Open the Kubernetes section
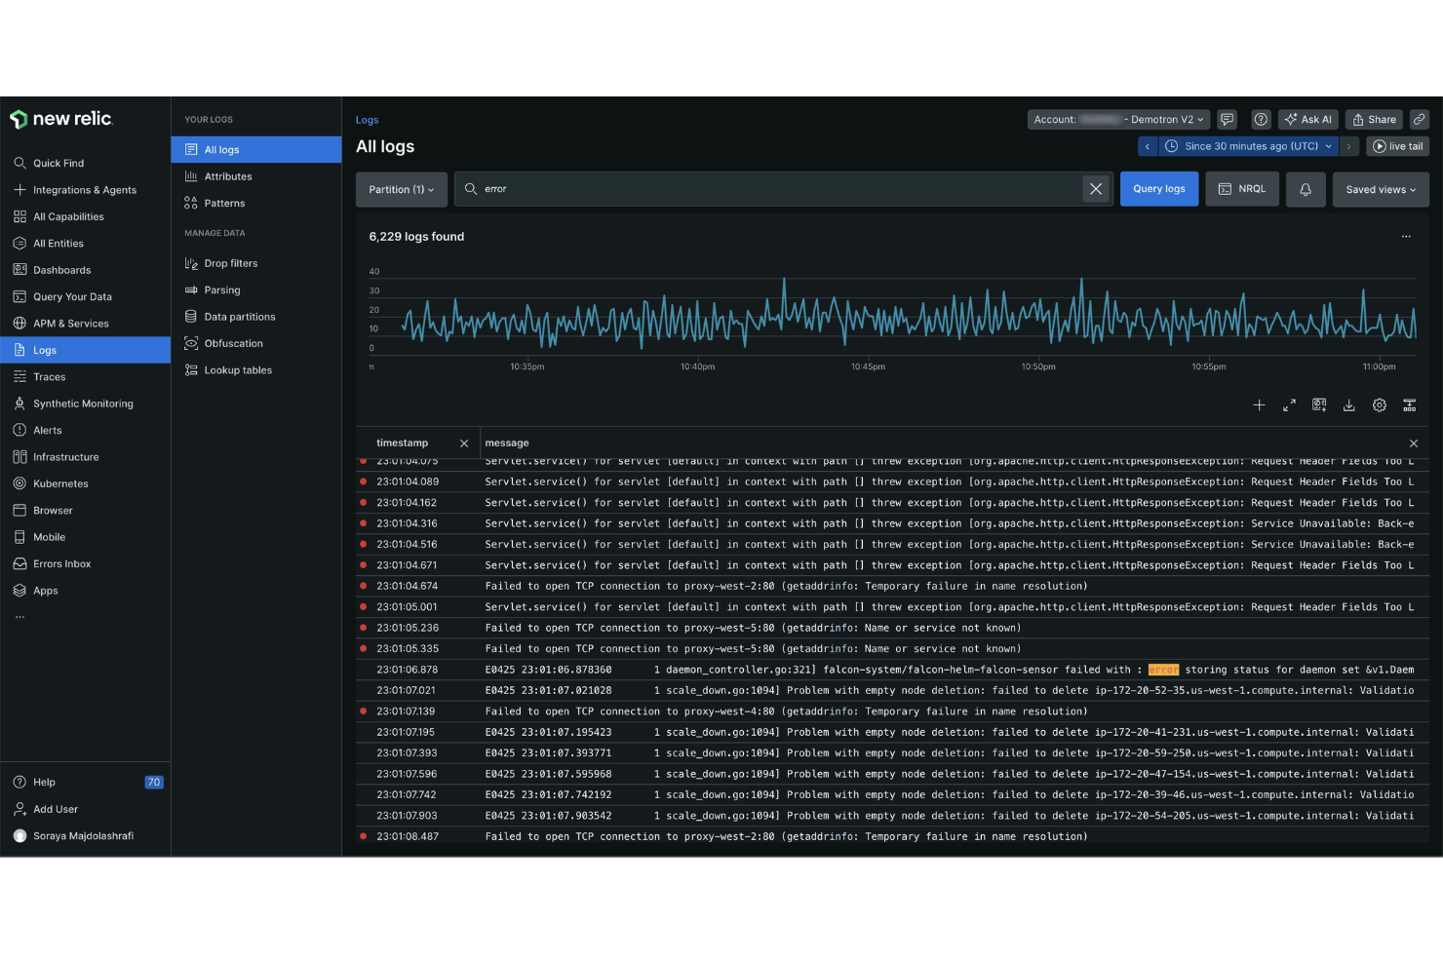This screenshot has height=962, width=1443. click(x=61, y=483)
